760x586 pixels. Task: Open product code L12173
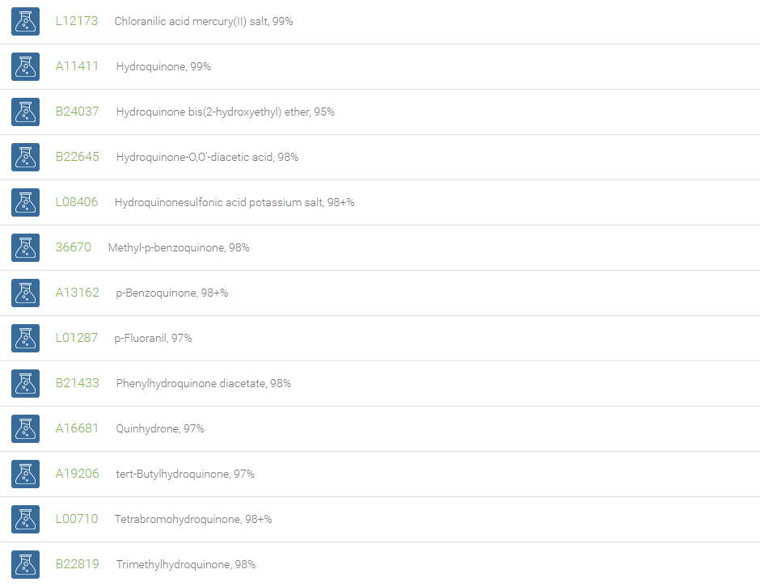pyautogui.click(x=77, y=21)
